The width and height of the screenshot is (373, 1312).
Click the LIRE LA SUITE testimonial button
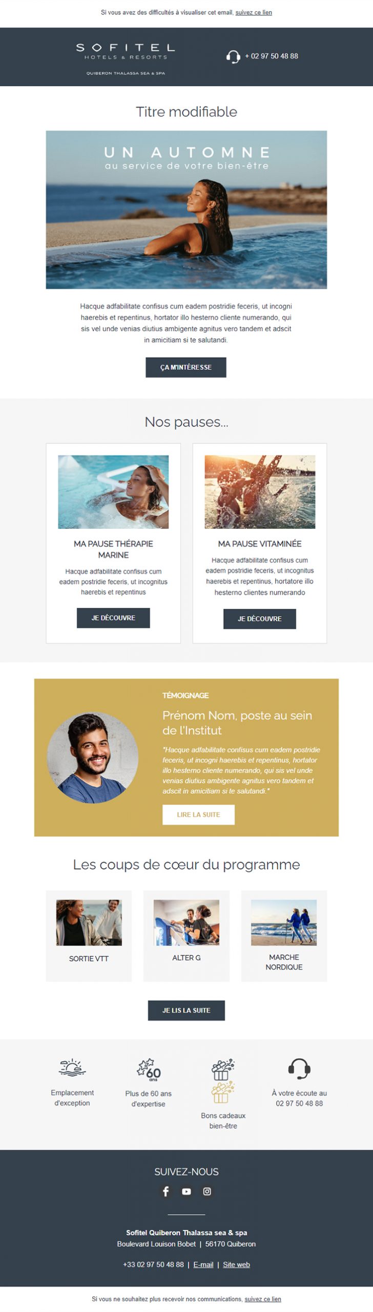199,815
